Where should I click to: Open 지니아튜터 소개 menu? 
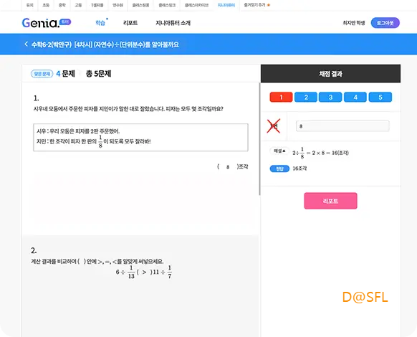tap(173, 23)
